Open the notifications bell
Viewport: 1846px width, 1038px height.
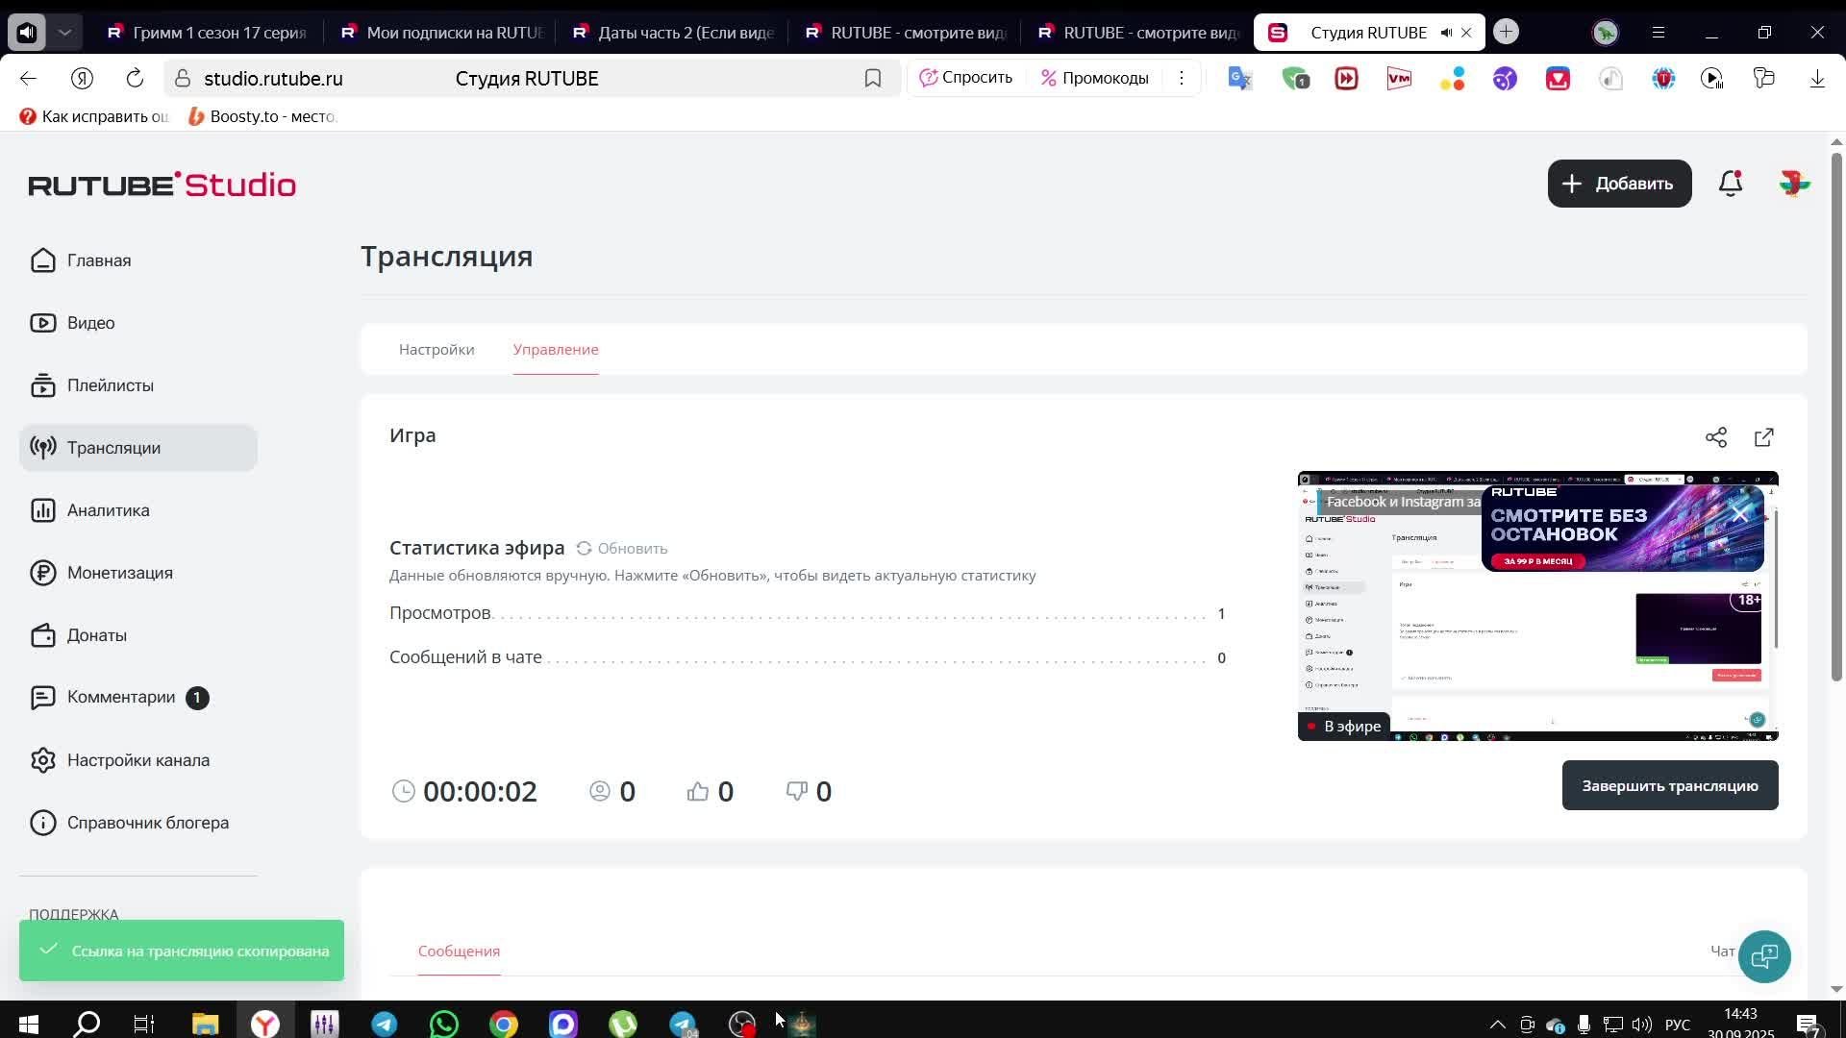pyautogui.click(x=1731, y=184)
